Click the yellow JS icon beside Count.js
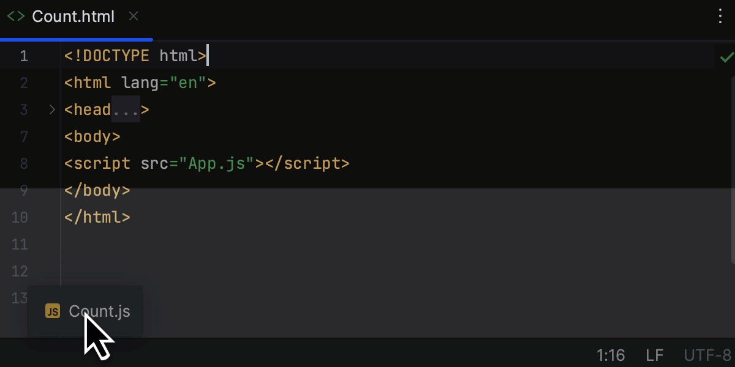This screenshot has height=367, width=735. pyautogui.click(x=52, y=311)
